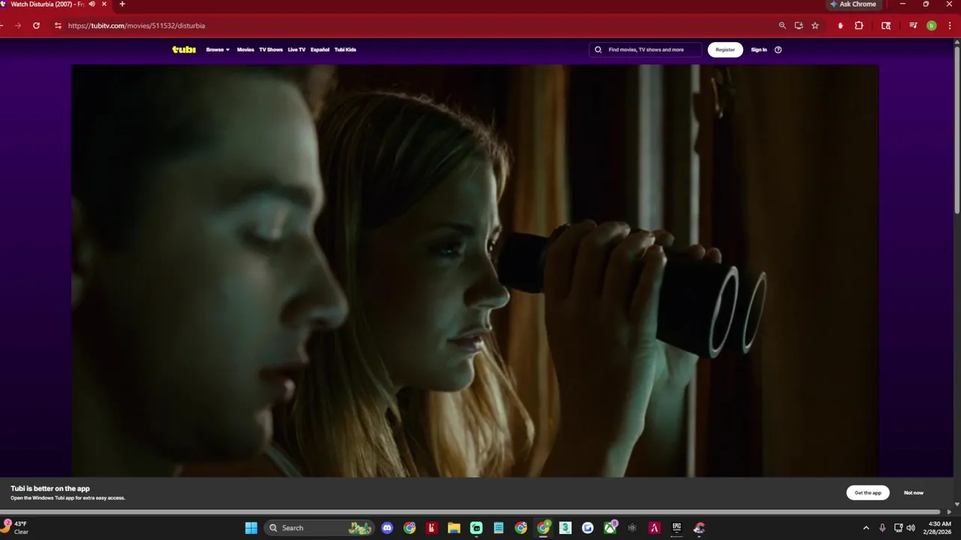This screenshot has width=961, height=540.
Task: Show hidden system tray icons
Action: (x=866, y=528)
